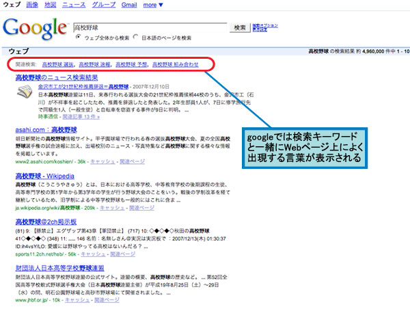The image size is (410, 309).
Task: Click the www.jhbf.or.jp URL text
Action: click(x=31, y=300)
